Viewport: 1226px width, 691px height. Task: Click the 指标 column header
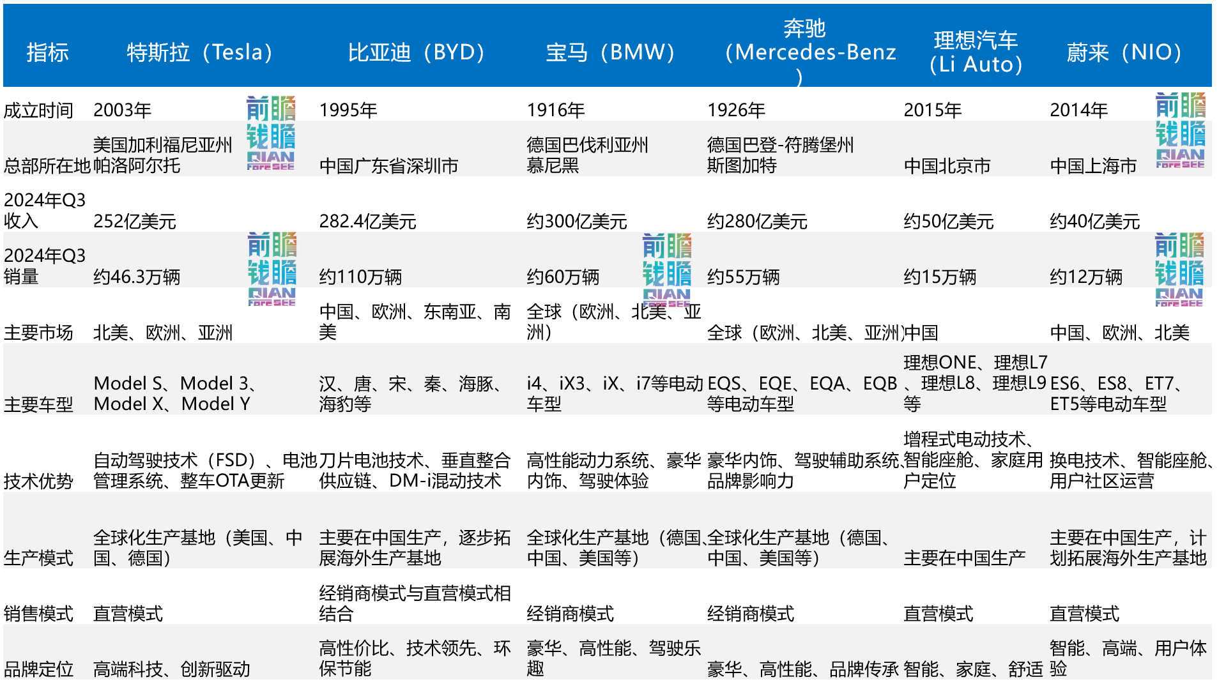coord(47,52)
